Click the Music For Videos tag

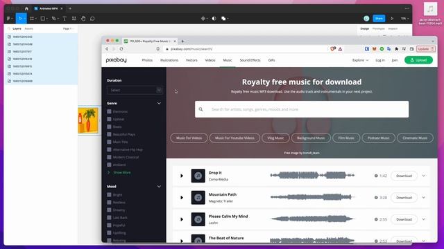pos(189,138)
